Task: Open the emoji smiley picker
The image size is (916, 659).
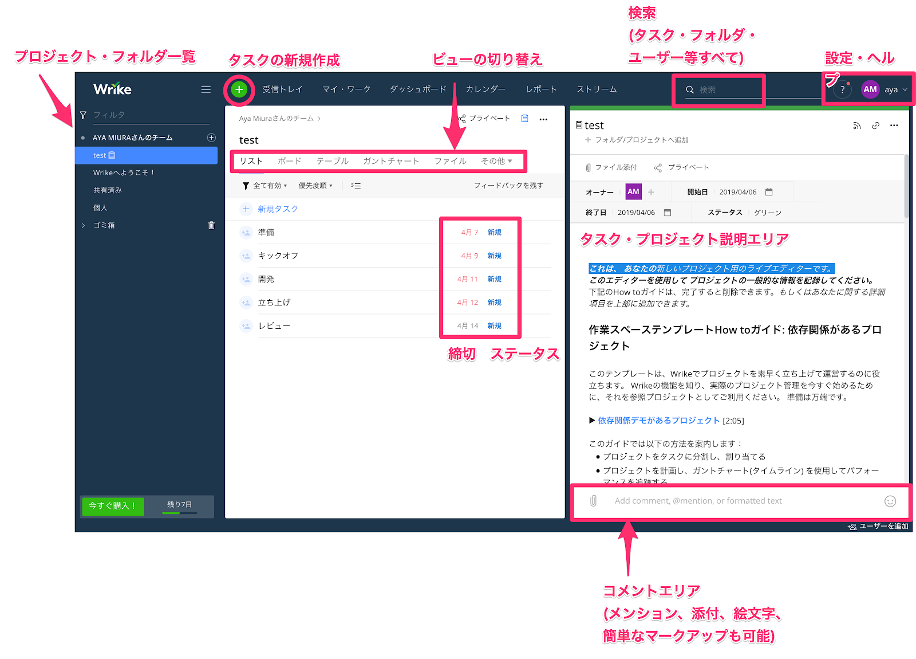Action: pyautogui.click(x=890, y=501)
